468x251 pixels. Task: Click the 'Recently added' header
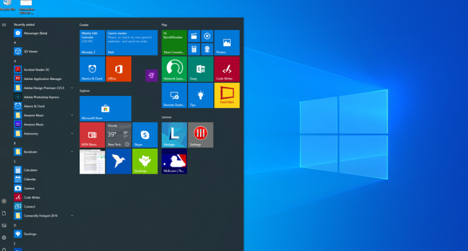pos(24,25)
